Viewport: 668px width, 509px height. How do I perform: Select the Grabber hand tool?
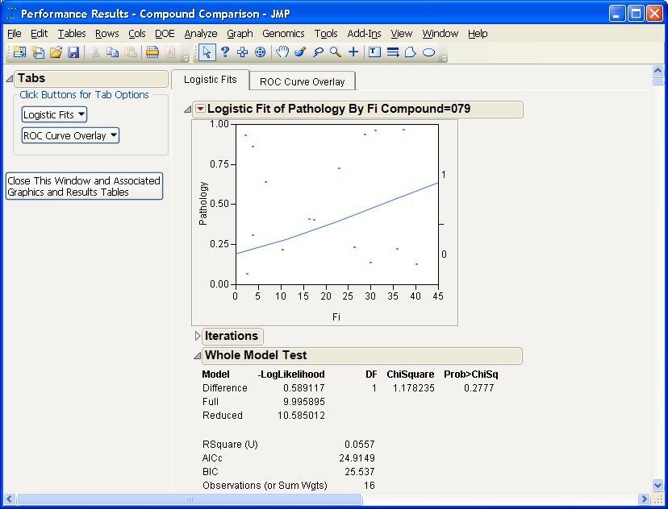coord(282,52)
